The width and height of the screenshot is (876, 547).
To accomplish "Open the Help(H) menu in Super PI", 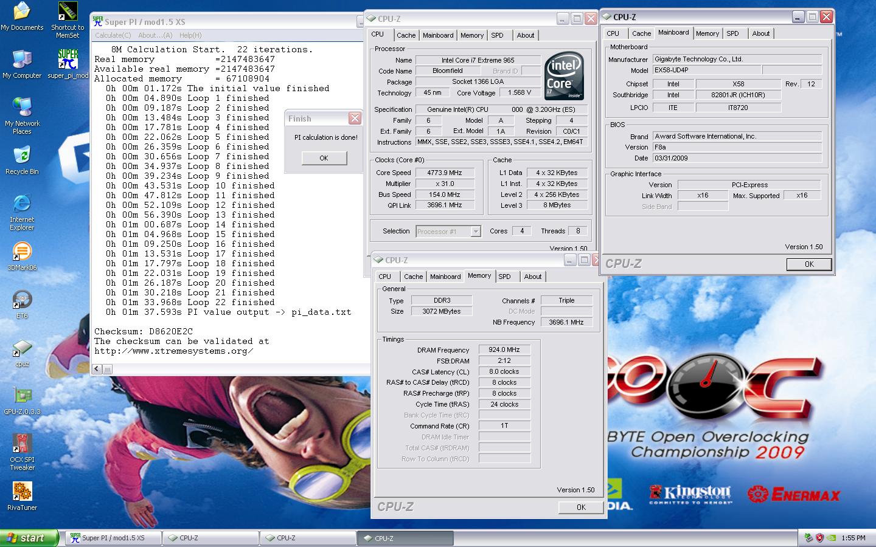I will [x=190, y=35].
